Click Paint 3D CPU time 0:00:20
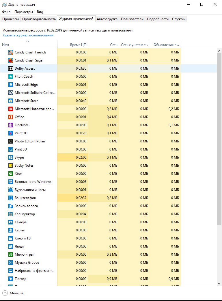222x301 pixels. click(81, 133)
